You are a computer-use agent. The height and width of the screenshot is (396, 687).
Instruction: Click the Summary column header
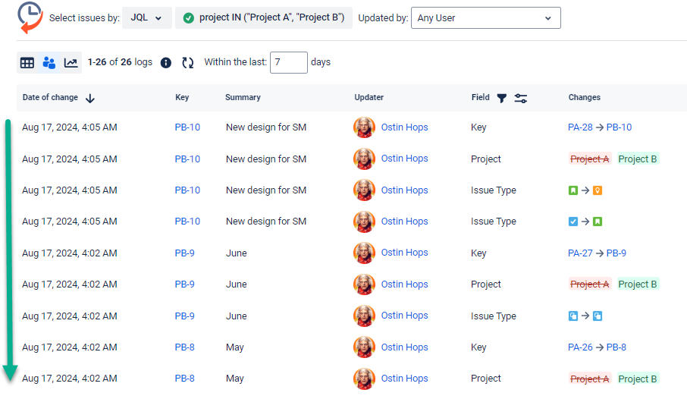coord(243,97)
